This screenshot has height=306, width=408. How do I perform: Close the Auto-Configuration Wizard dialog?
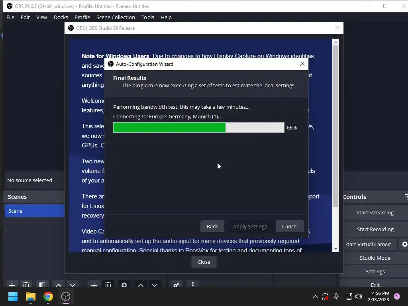tap(302, 64)
